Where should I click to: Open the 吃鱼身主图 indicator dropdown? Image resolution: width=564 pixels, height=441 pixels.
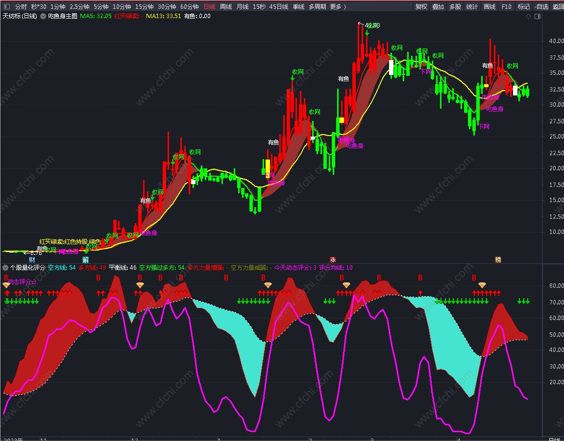pyautogui.click(x=43, y=16)
